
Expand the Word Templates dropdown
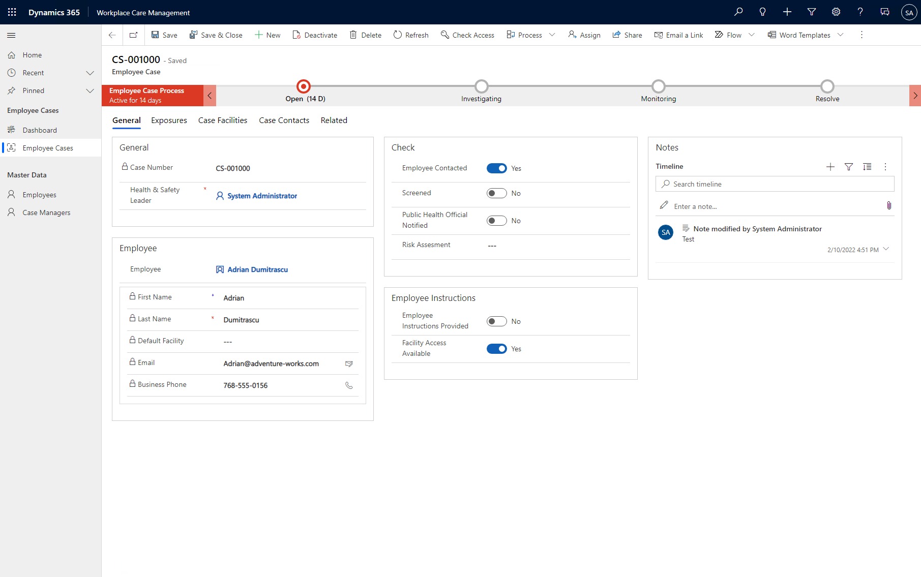[841, 35]
